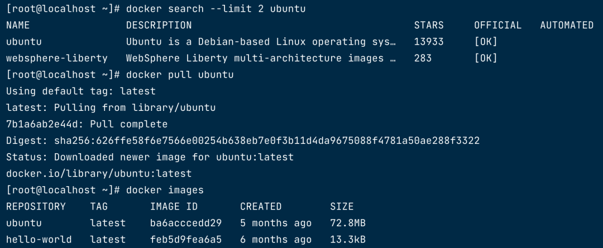Click the IMAGE ID column header
This screenshot has width=603, height=248.
174,207
